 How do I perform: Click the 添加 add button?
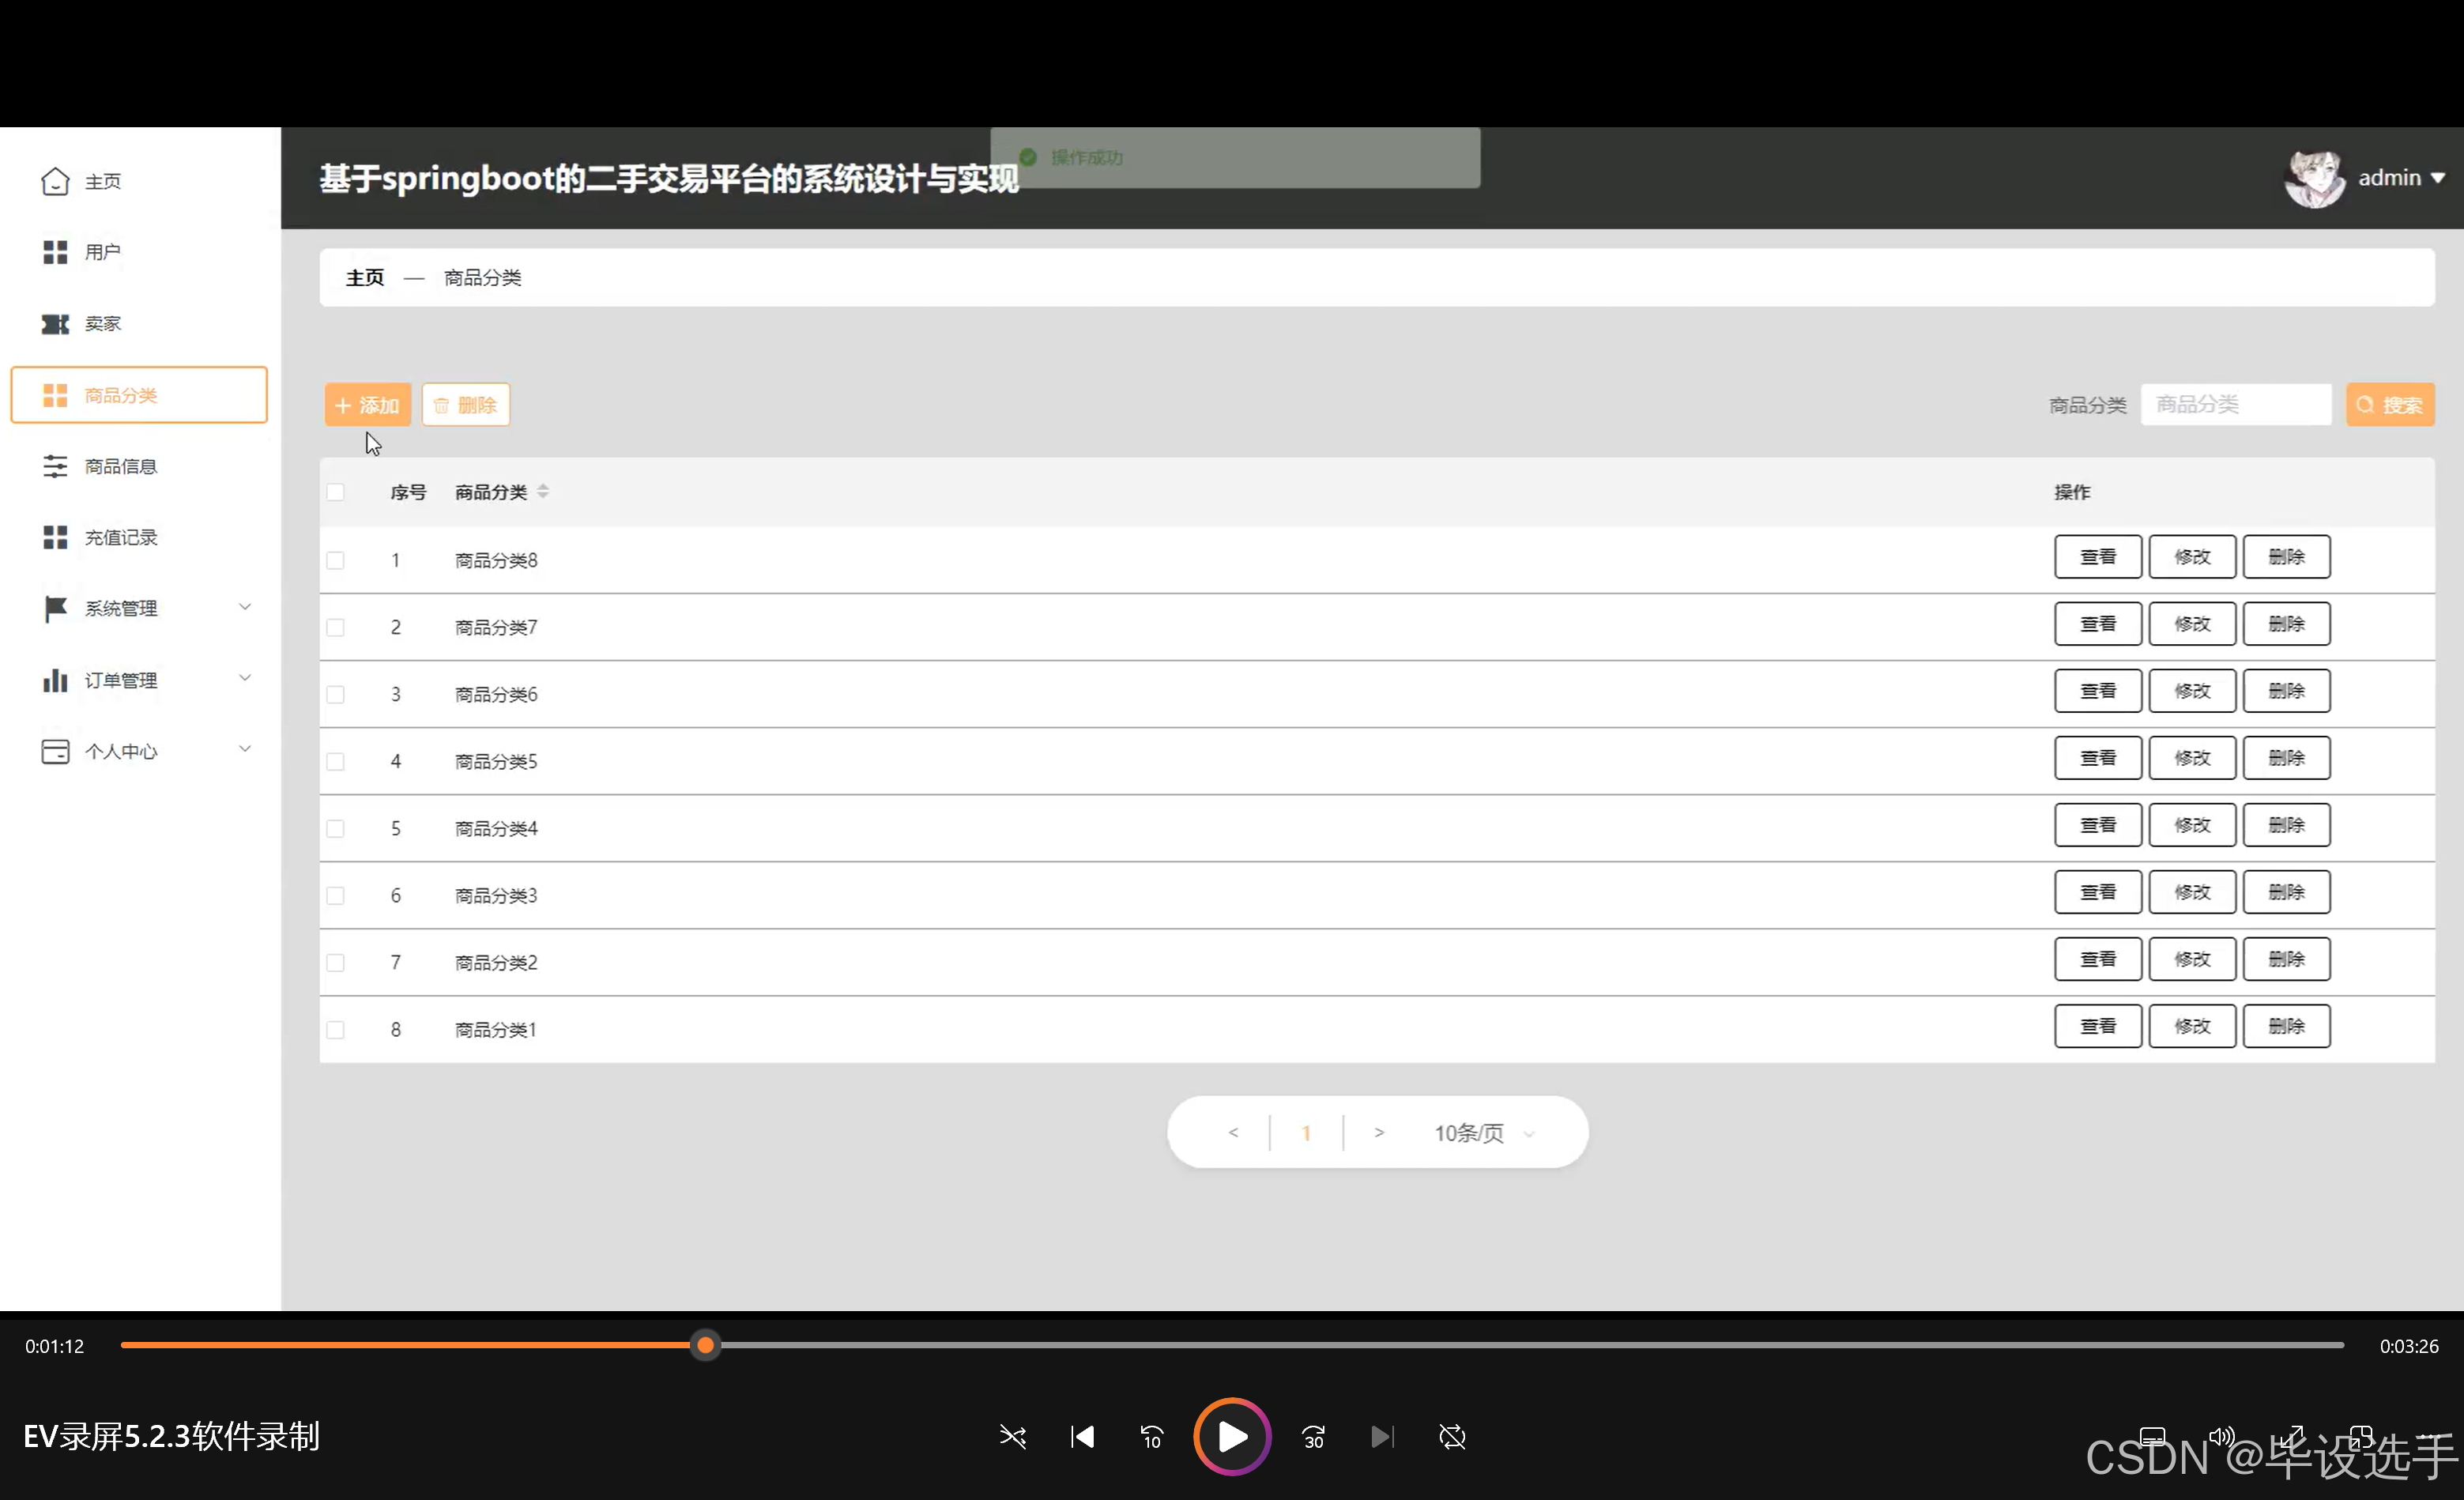tap(367, 405)
